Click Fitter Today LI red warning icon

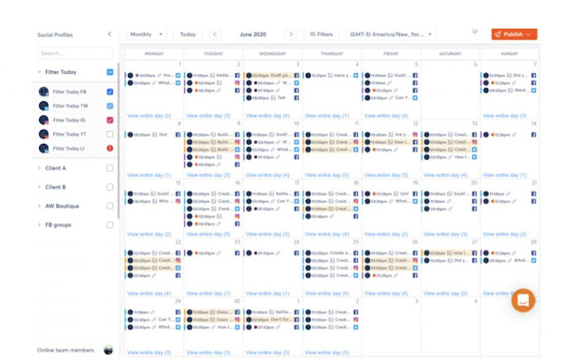pyautogui.click(x=109, y=148)
